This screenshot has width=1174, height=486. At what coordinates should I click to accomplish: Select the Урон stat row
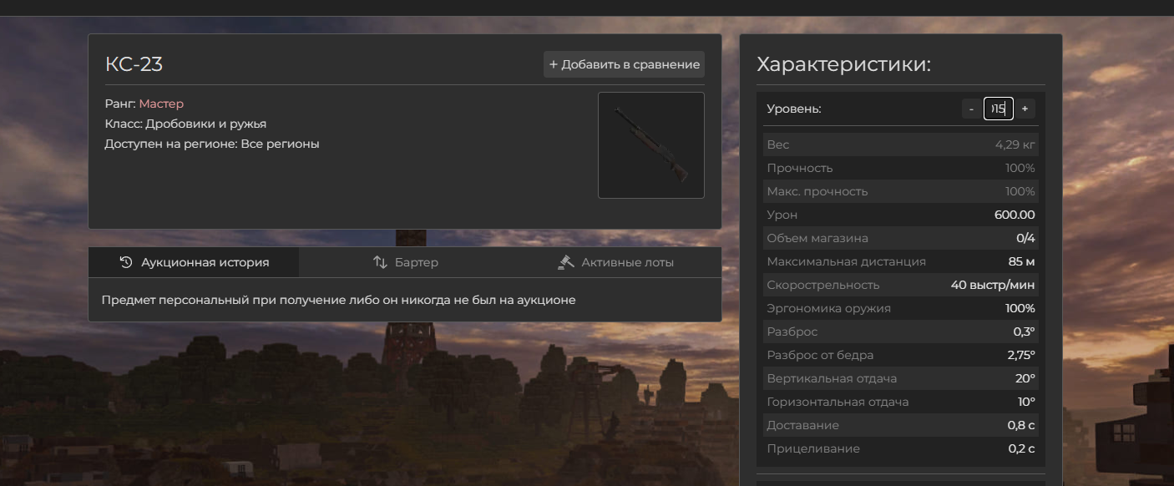point(900,215)
